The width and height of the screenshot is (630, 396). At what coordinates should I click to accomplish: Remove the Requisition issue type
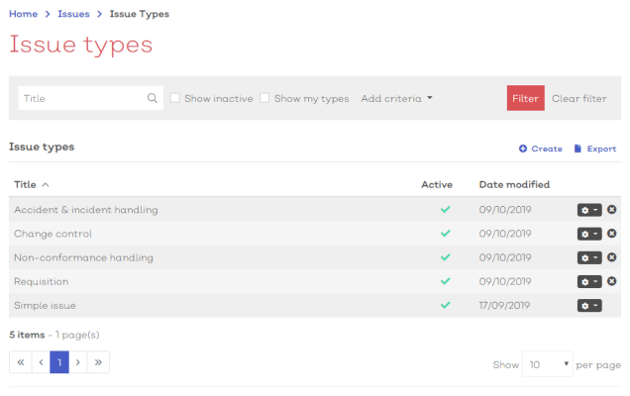click(611, 281)
